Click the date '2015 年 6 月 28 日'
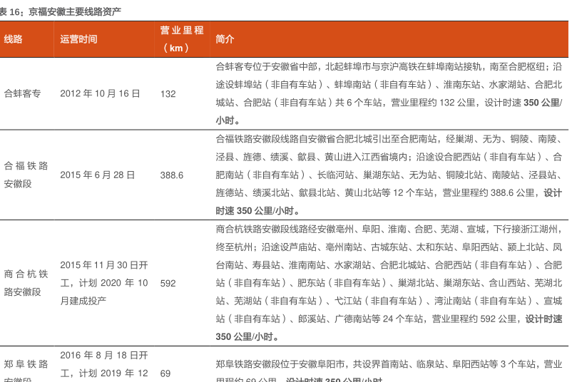Image resolution: width=572 pixels, height=382 pixels. click(97, 175)
